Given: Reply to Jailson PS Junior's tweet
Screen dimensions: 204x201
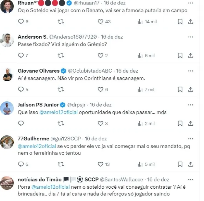Looking at the screenshot, I should click(x=21, y=123).
